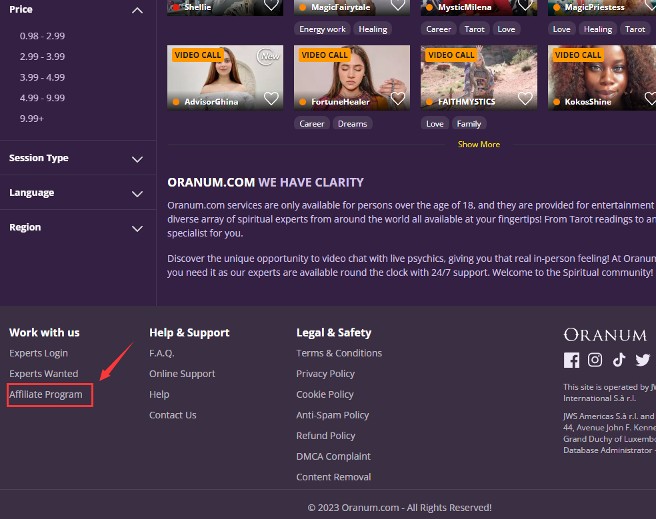The width and height of the screenshot is (656, 519).
Task: Expand the Region filter
Action: point(137,229)
